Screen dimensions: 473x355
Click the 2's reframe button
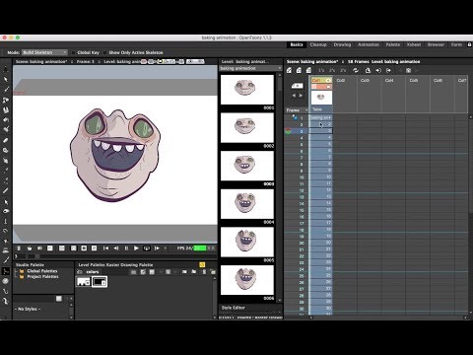coord(332,70)
